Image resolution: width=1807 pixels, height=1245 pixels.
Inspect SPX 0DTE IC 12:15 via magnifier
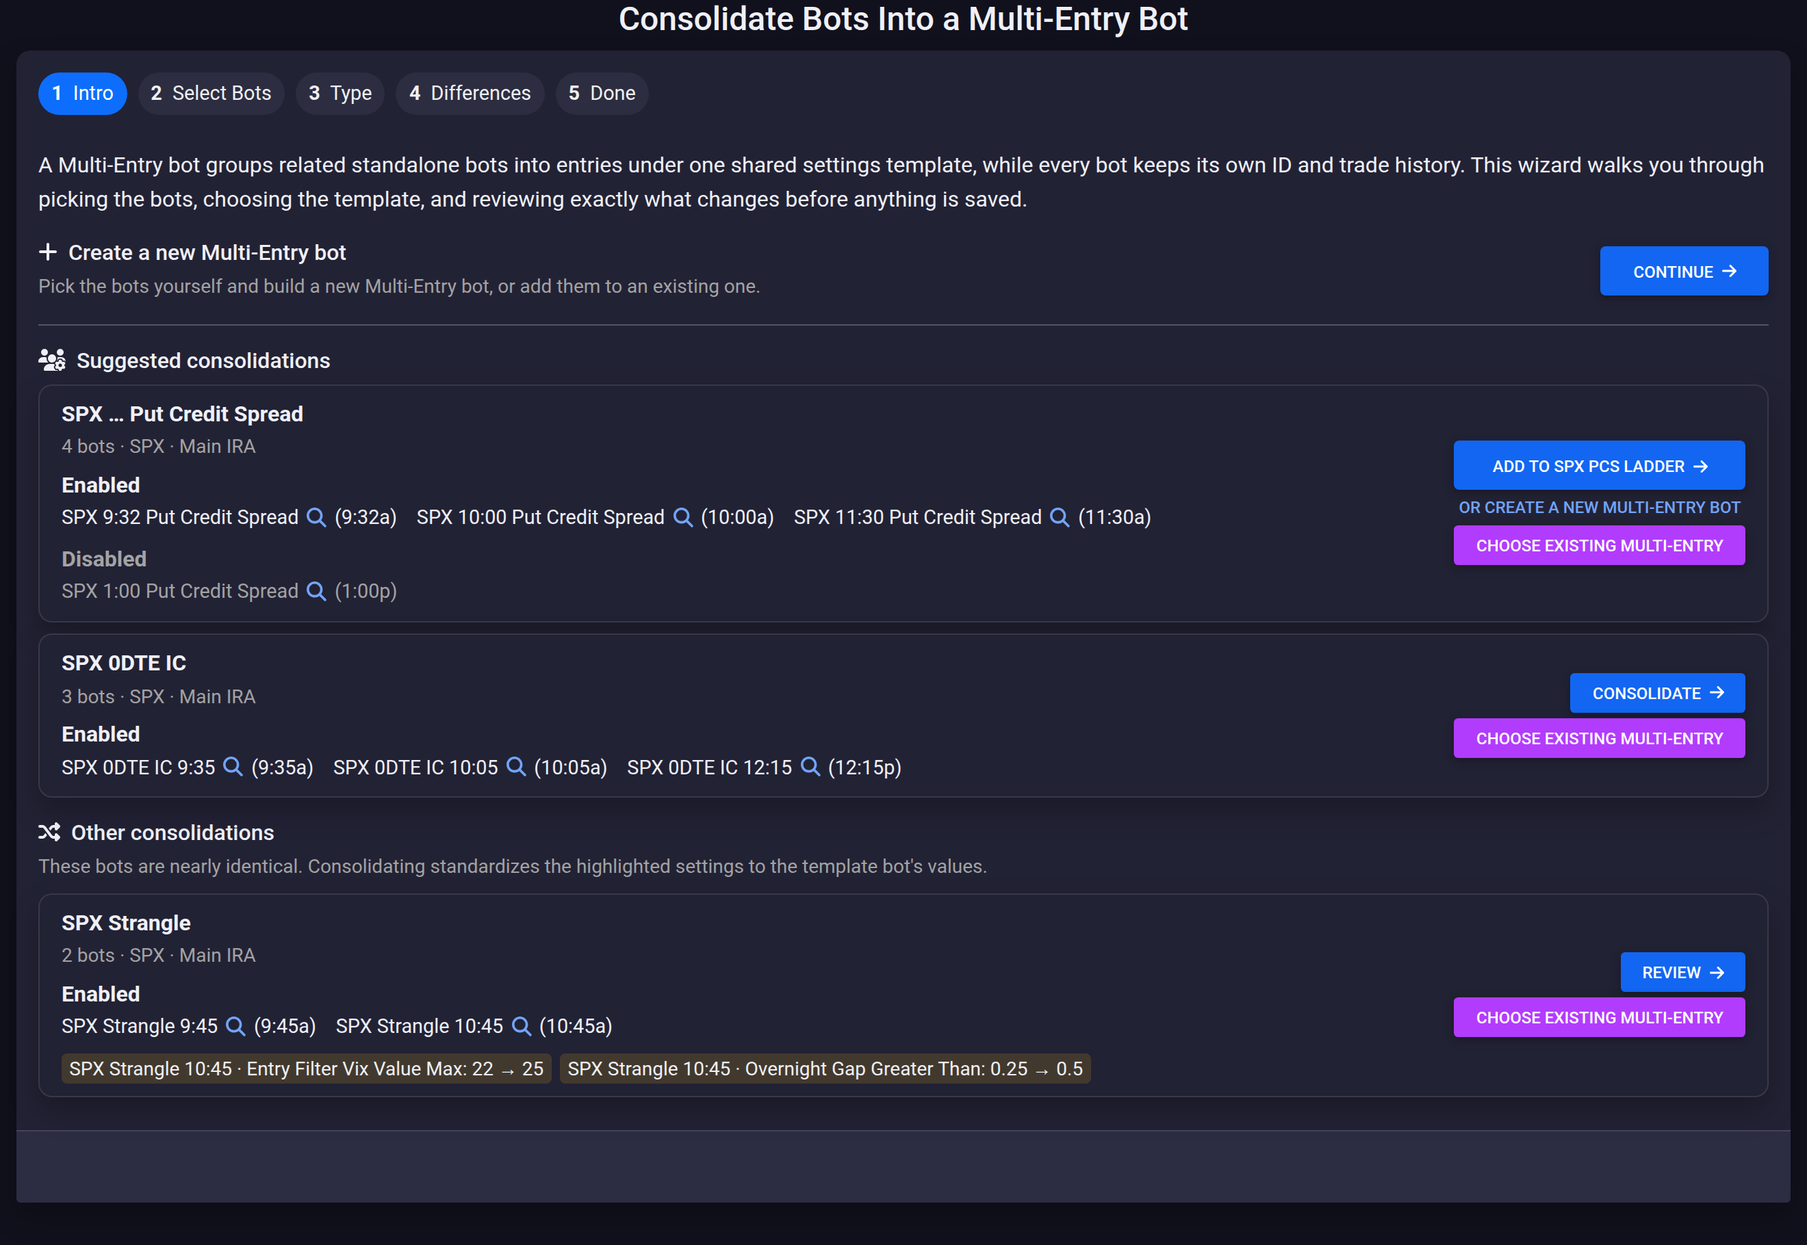(x=810, y=767)
